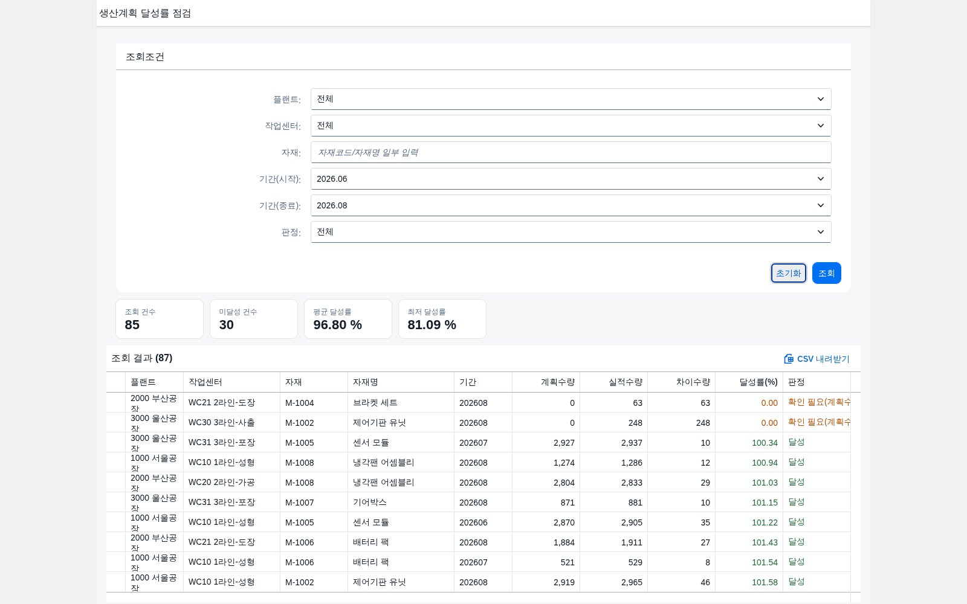Click the 실적수량 column header
The height and width of the screenshot is (604, 967).
[613, 382]
